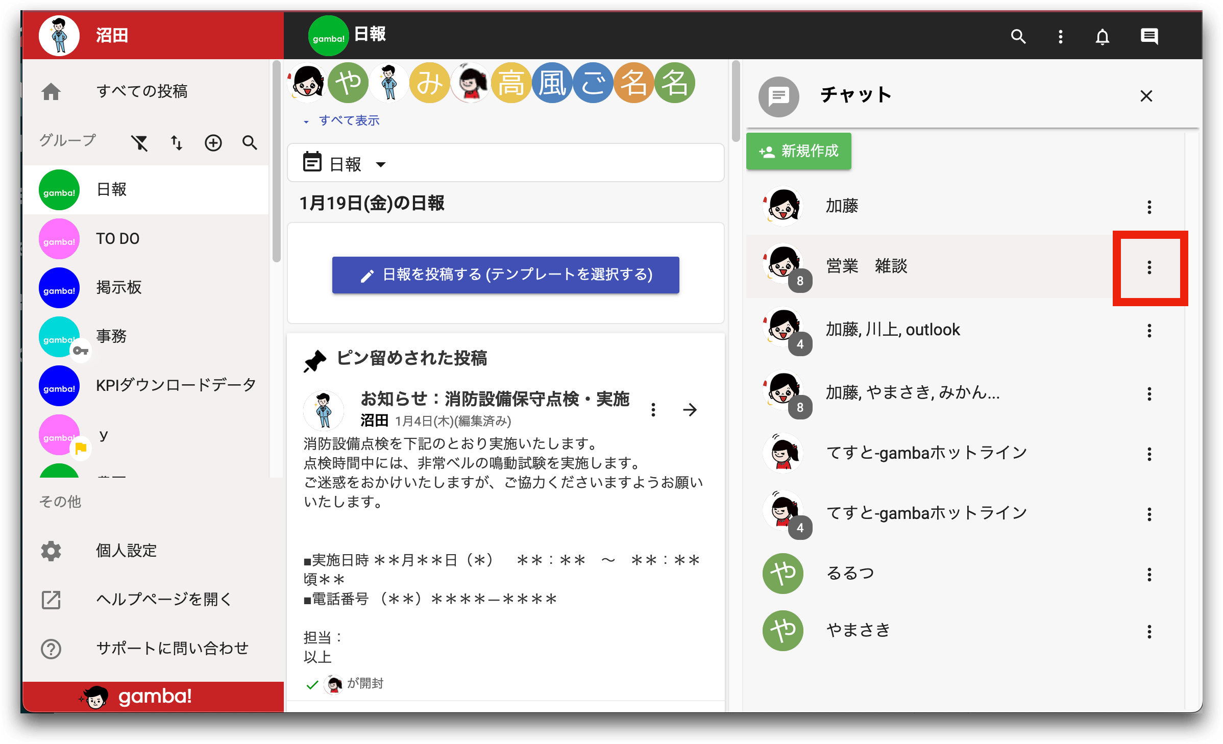Expand member list via すべて表示
This screenshot has width=1223, height=744.
click(x=349, y=121)
